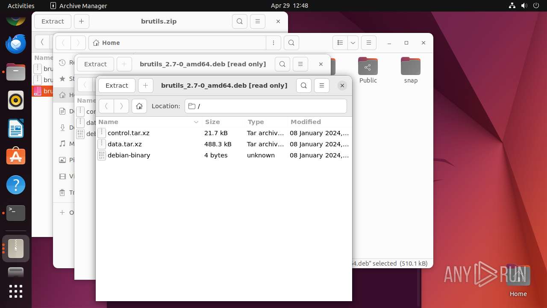Go back in brutils.zip window

coord(42,42)
